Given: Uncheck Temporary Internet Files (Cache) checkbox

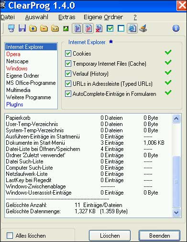Looking at the screenshot, I should click(x=68, y=64).
